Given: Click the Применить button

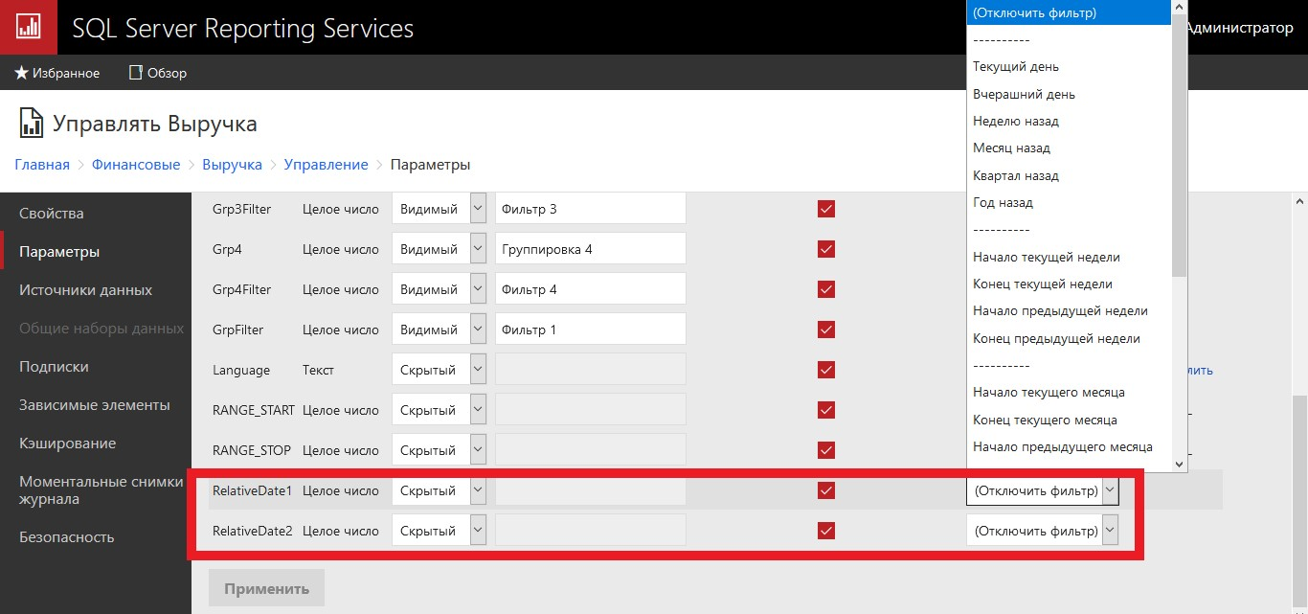Looking at the screenshot, I should (266, 588).
